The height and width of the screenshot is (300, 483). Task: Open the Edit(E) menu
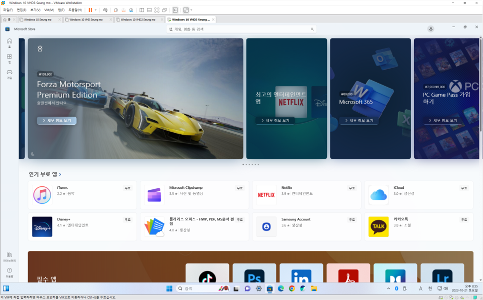coord(21,10)
